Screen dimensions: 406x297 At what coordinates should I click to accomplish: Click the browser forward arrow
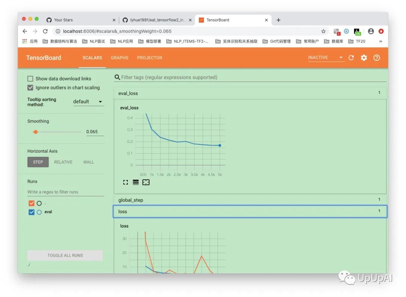point(35,31)
